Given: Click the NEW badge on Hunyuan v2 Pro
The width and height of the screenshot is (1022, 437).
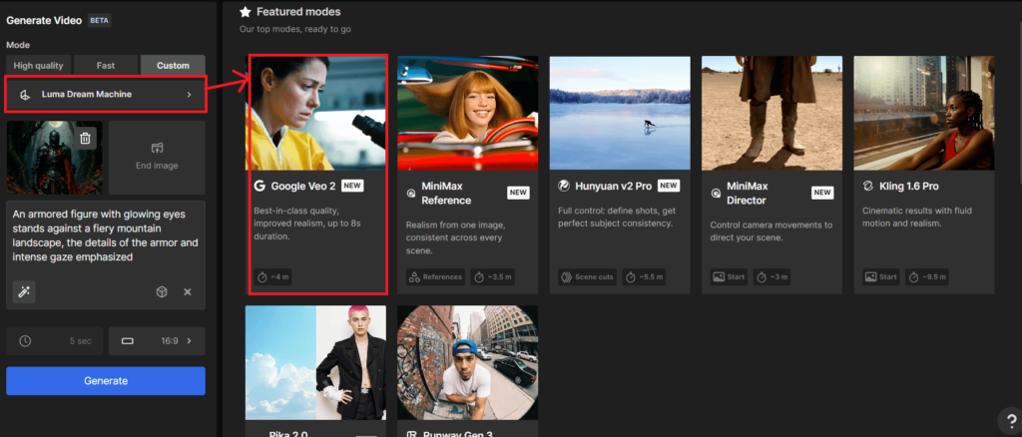Looking at the screenshot, I should (x=669, y=187).
